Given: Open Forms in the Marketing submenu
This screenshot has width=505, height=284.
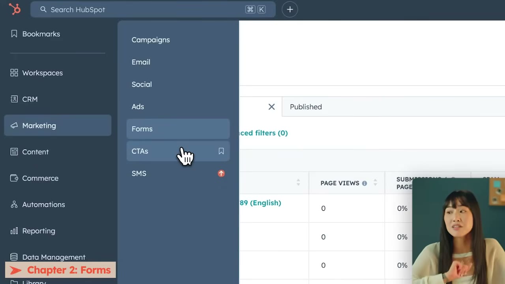Looking at the screenshot, I should pyautogui.click(x=178, y=129).
